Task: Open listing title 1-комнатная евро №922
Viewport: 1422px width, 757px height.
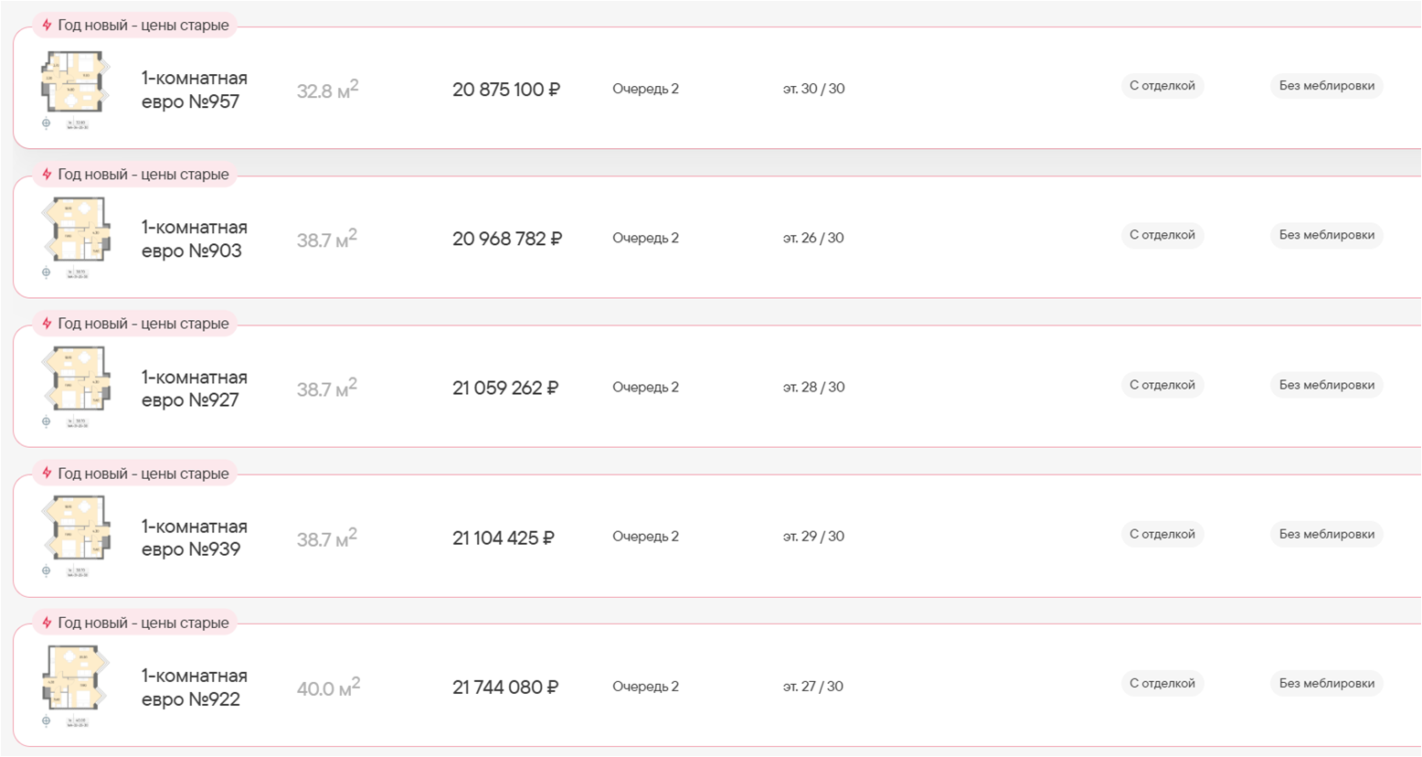Action: click(x=193, y=687)
